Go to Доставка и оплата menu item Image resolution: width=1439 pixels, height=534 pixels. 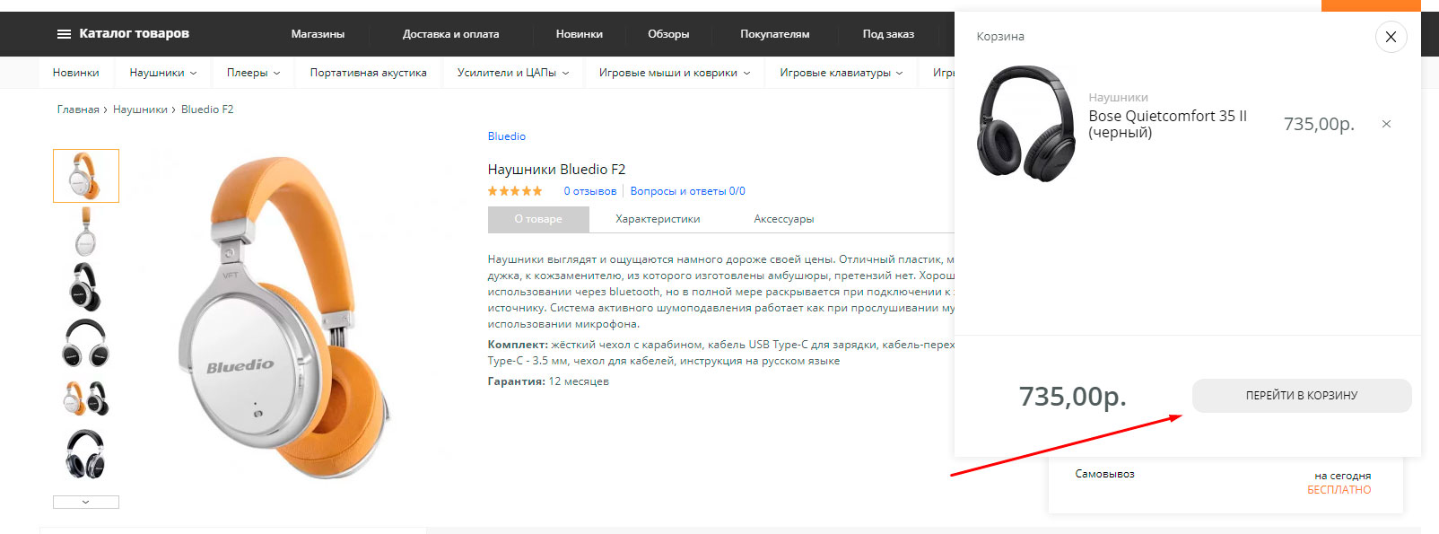(x=450, y=34)
